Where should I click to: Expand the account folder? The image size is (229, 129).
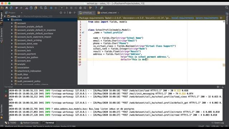pos(12,23)
